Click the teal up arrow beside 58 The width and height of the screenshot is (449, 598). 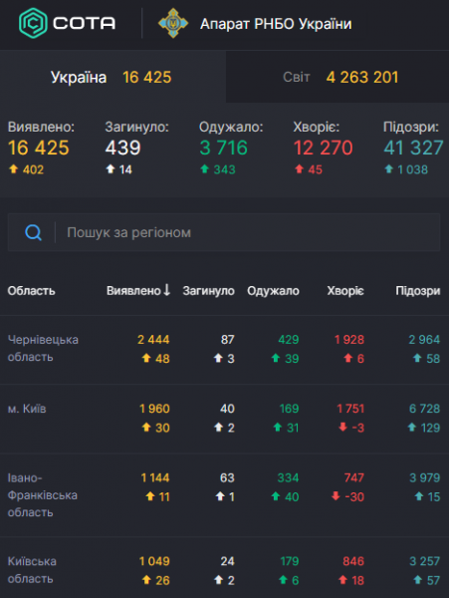click(417, 358)
